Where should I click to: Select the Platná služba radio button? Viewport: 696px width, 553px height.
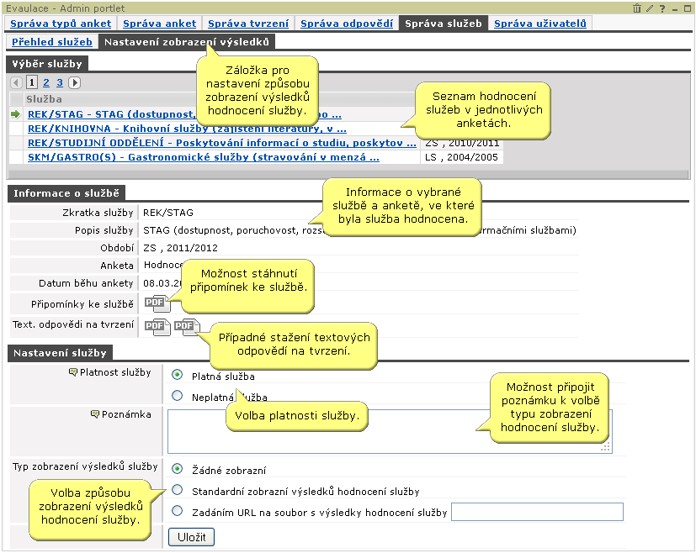click(177, 375)
